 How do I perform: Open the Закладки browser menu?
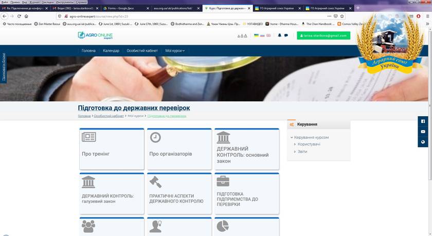(48, 2)
